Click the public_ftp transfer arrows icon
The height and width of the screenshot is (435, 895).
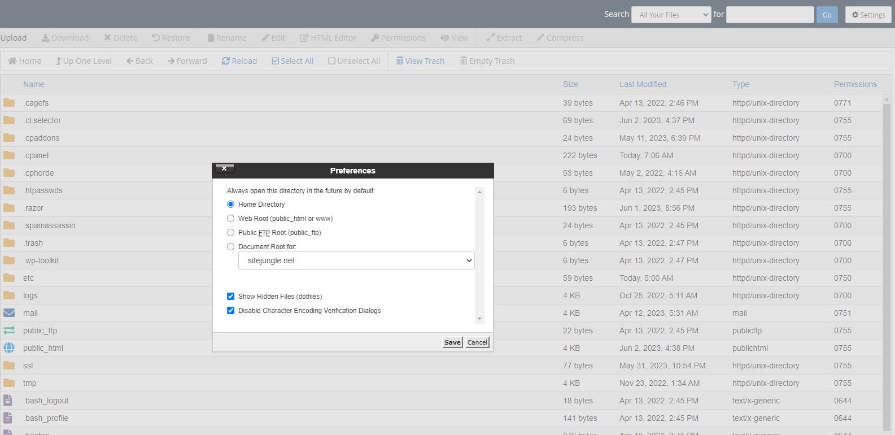[x=9, y=330]
